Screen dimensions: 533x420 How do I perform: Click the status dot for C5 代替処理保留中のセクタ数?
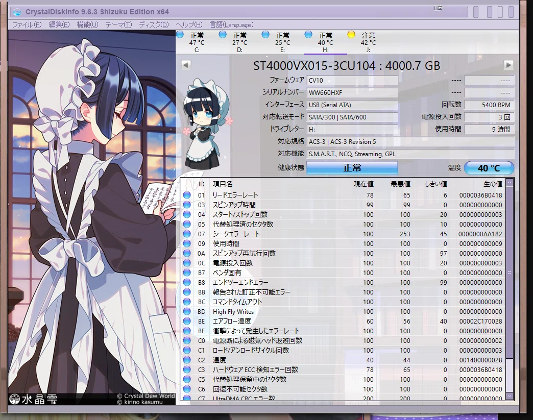pyautogui.click(x=187, y=379)
